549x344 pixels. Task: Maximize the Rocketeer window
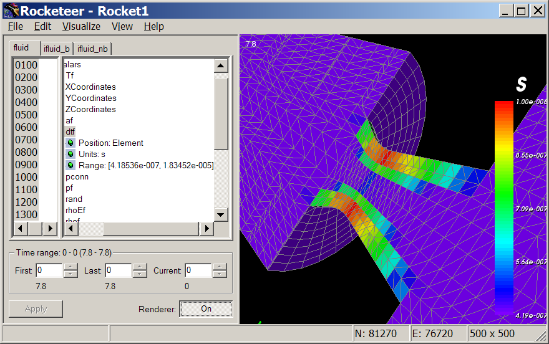522,11
